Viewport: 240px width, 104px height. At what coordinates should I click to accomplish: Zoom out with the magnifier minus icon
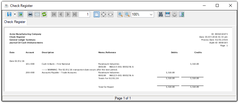click(127, 14)
